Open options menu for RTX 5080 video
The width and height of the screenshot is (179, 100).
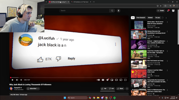[x=167, y=51]
